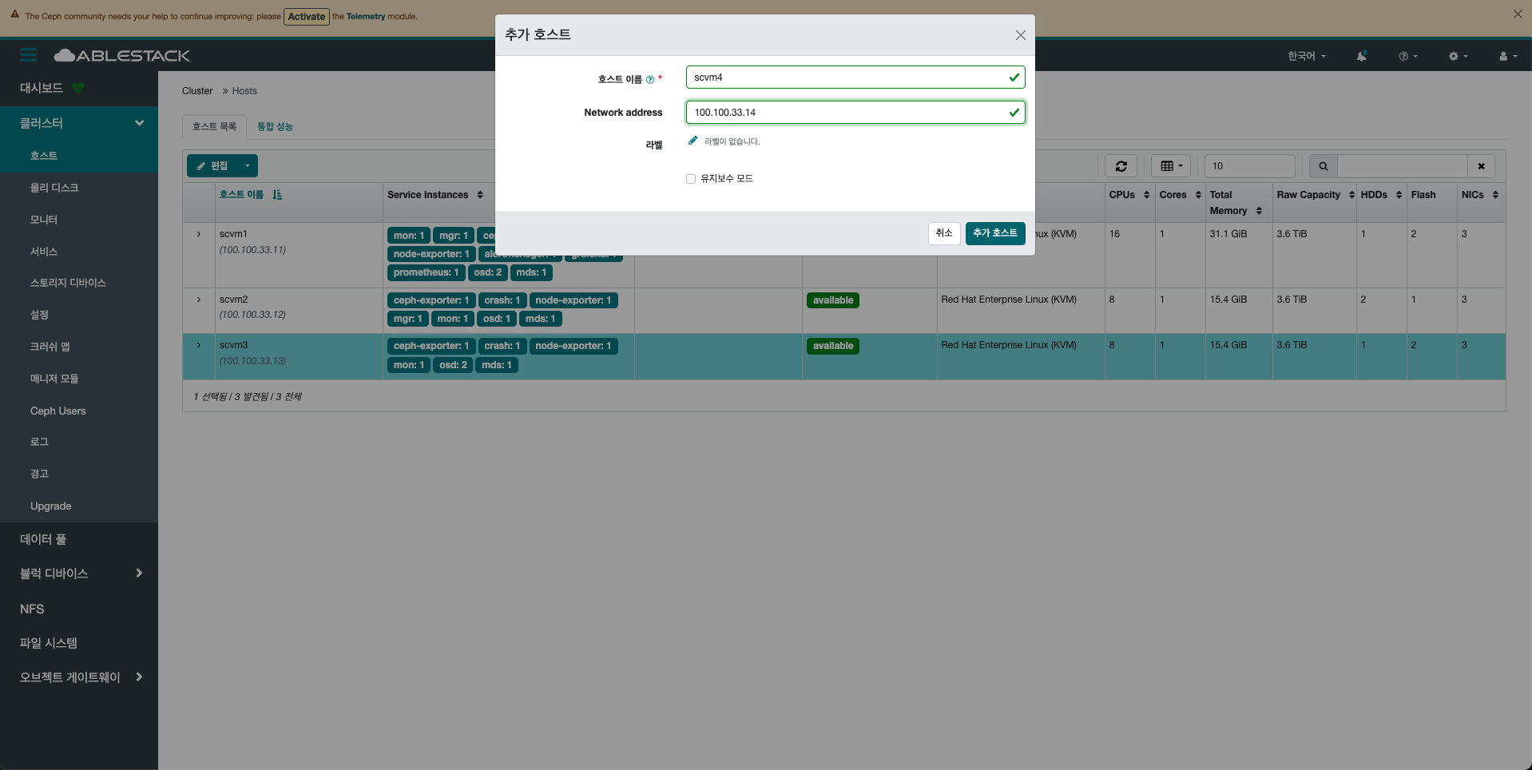Open the 한국어 language dropdown

click(1307, 56)
